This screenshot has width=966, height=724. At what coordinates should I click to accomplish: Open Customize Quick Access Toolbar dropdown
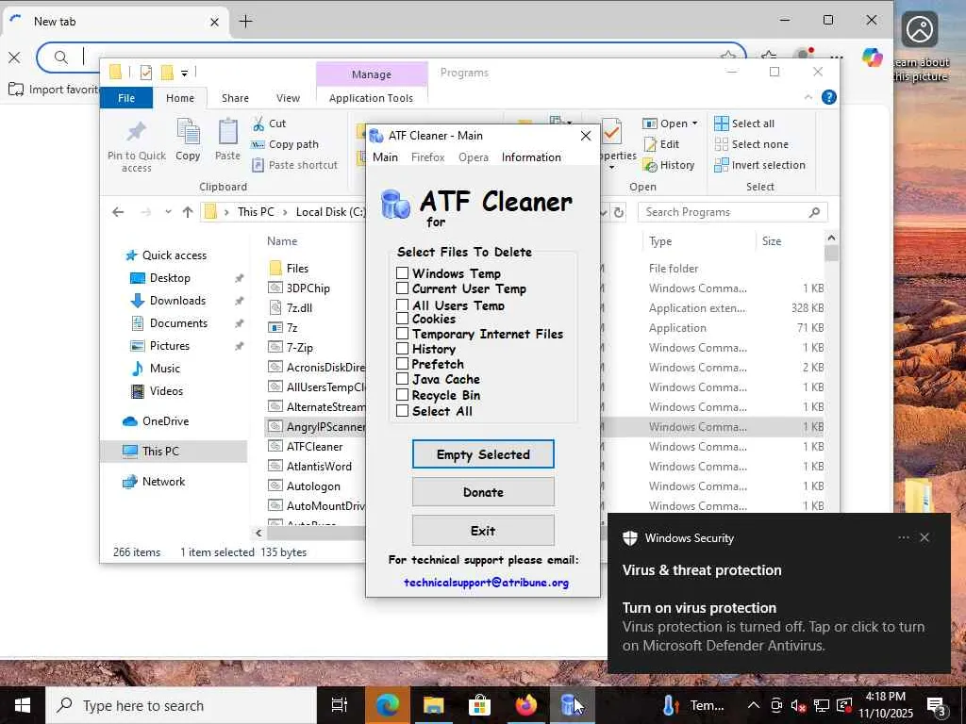pyautogui.click(x=184, y=74)
